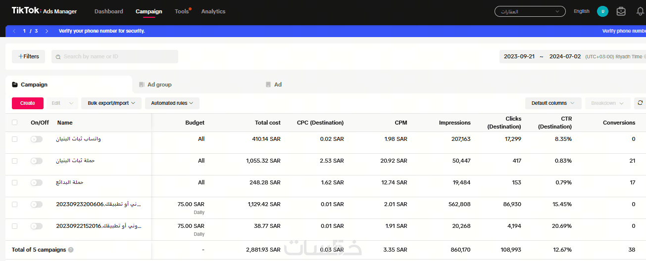The image size is (646, 261).
Task: Click the TikTok Ads Manager logo
Action: [x=44, y=11]
